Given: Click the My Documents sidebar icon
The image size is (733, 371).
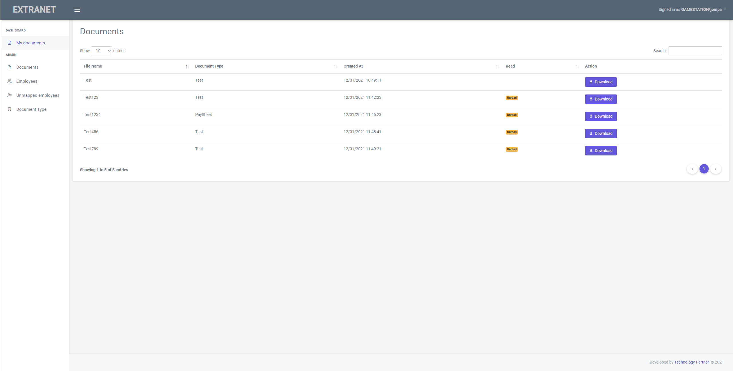Looking at the screenshot, I should coord(9,43).
